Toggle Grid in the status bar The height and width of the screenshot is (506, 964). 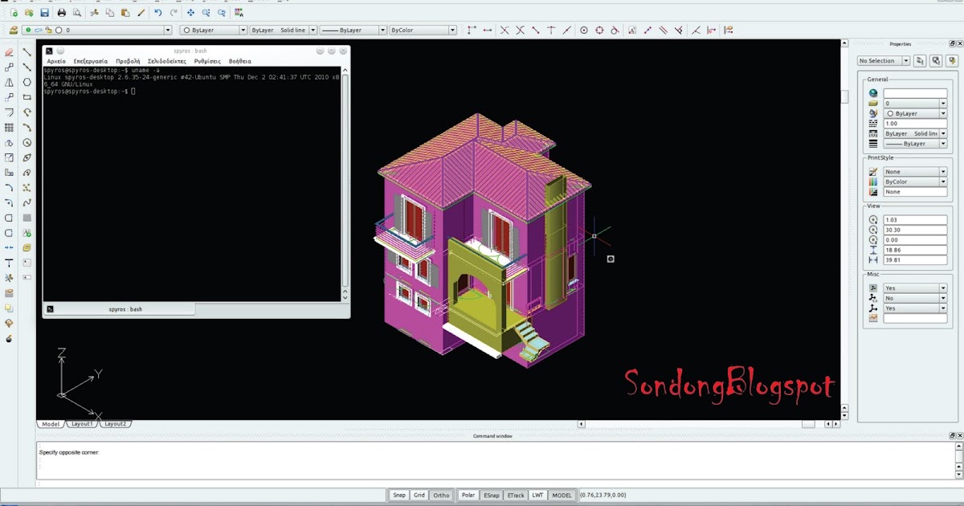[419, 496]
